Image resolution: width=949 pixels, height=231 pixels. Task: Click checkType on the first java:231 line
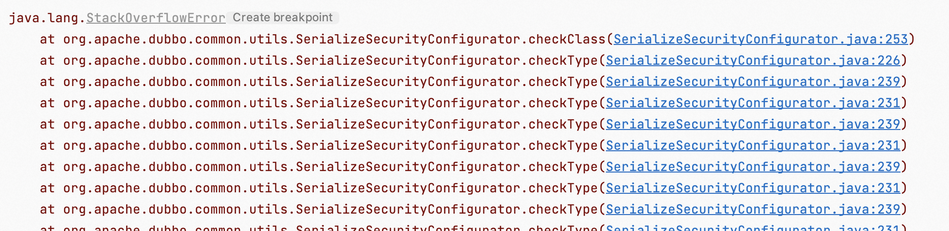(x=563, y=103)
